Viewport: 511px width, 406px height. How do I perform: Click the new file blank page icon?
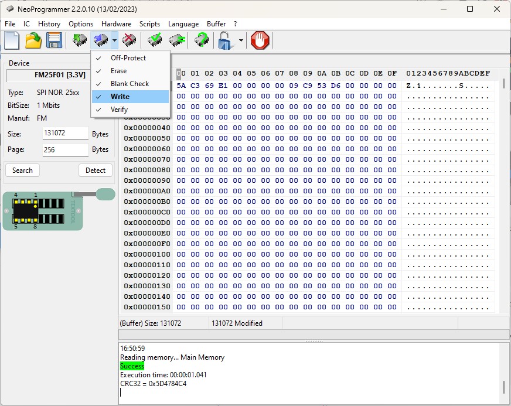pyautogui.click(x=12, y=40)
